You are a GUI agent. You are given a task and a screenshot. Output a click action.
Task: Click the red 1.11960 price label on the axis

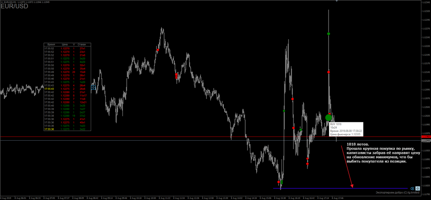click(426, 136)
